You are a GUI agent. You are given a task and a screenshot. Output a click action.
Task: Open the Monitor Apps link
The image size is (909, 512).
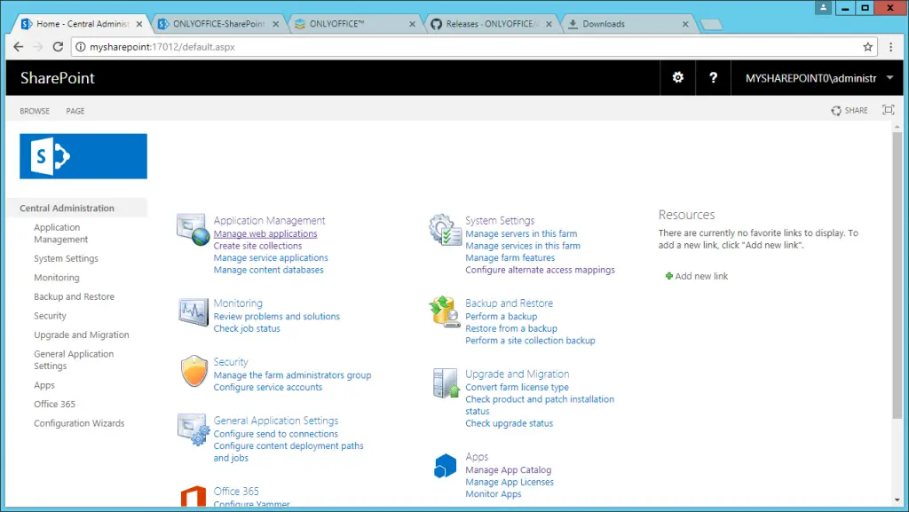point(494,494)
